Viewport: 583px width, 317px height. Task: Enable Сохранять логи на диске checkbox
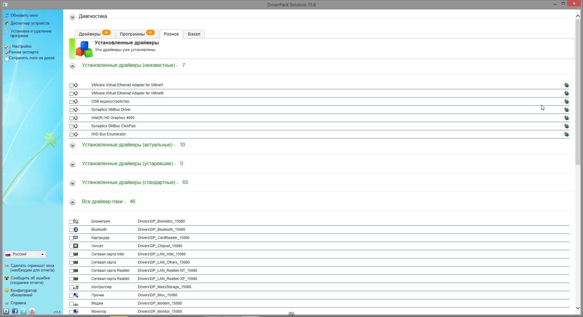(x=7, y=59)
